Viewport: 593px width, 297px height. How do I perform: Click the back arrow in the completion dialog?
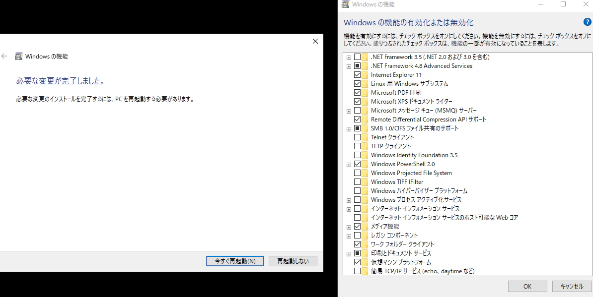pos(4,57)
